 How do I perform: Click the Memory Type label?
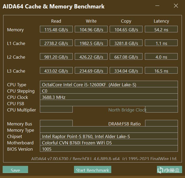tap(20, 130)
